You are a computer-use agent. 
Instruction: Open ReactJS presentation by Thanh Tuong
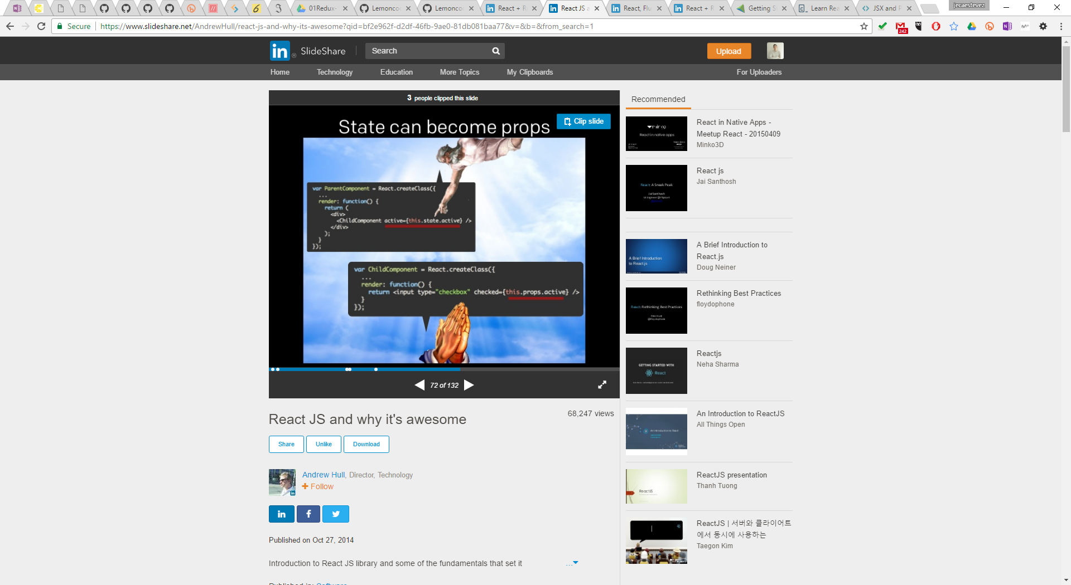coord(731,475)
